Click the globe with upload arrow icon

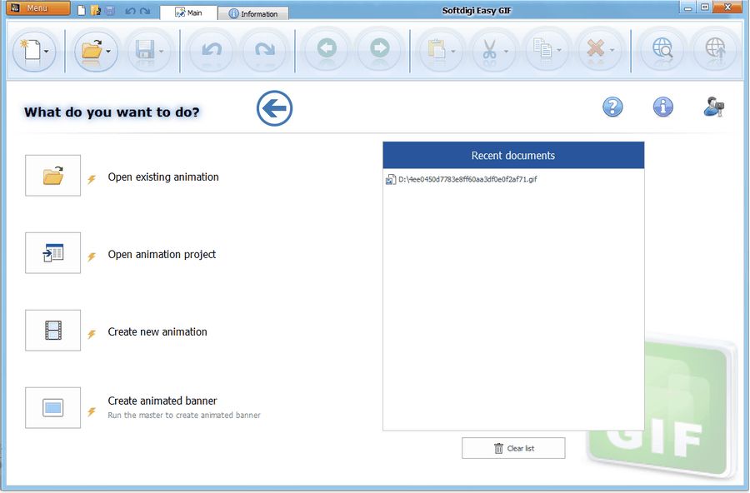(x=715, y=48)
